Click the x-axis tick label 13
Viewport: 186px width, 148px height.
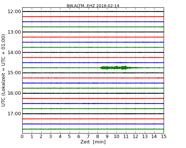[x=145, y=137]
